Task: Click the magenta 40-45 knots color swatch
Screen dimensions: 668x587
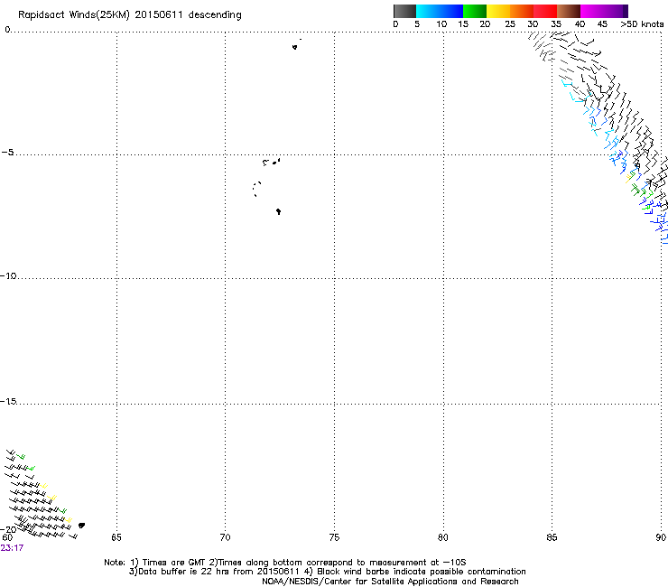Action: coord(592,11)
